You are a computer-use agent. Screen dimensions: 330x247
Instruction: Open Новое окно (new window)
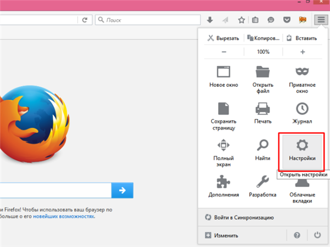point(223,76)
